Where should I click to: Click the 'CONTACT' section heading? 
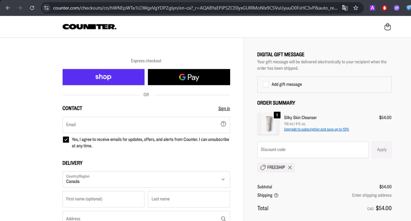pos(72,108)
